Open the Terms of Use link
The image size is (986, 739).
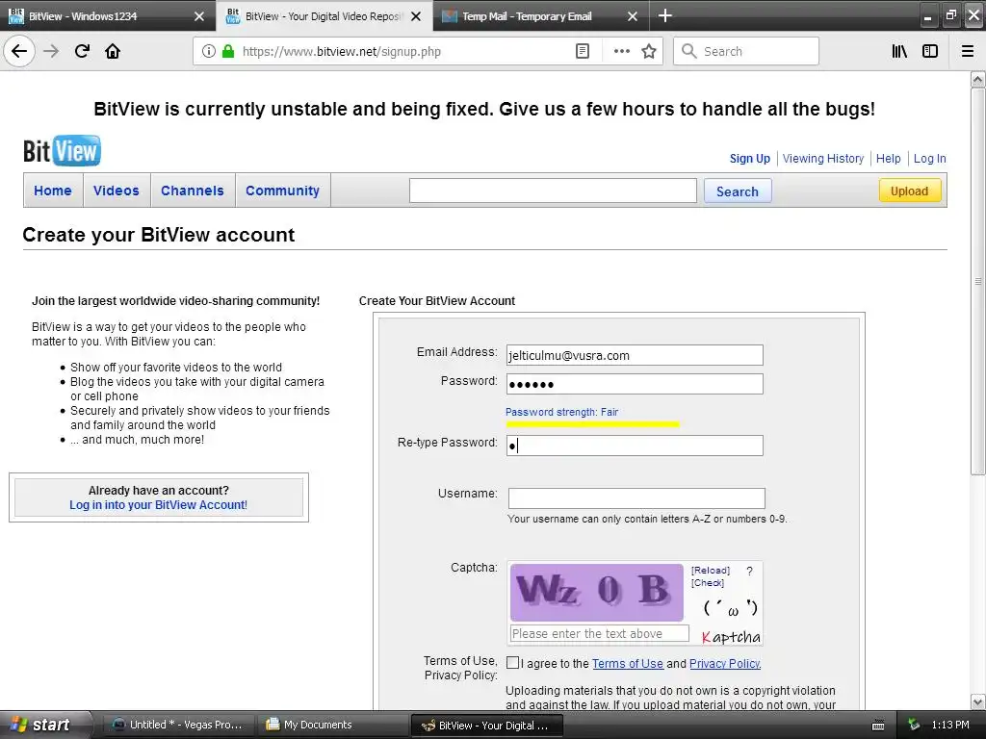628,664
